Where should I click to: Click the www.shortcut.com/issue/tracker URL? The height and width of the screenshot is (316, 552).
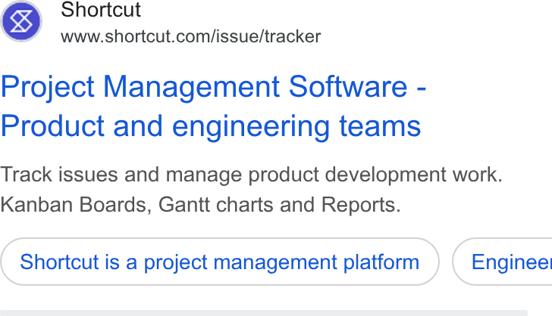pos(191,36)
